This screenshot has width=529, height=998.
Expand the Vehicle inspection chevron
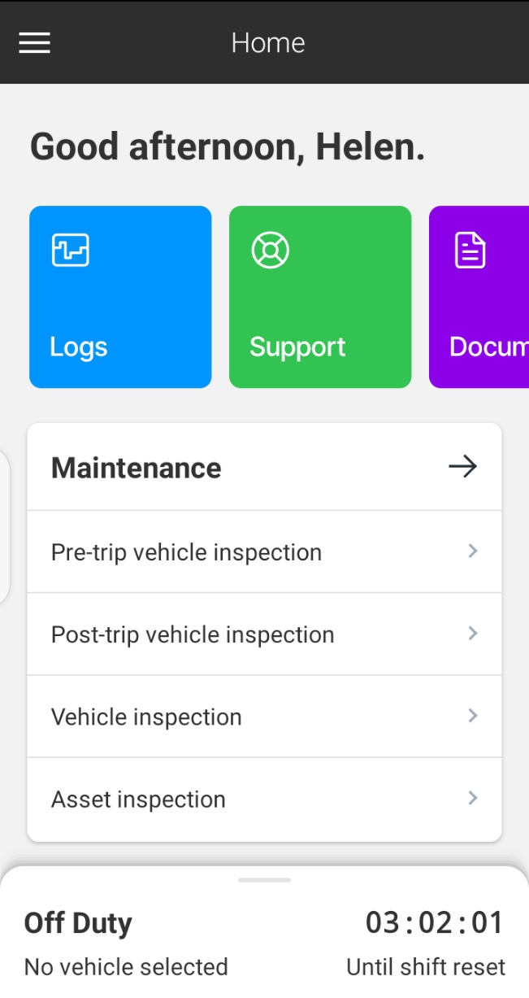tap(473, 716)
